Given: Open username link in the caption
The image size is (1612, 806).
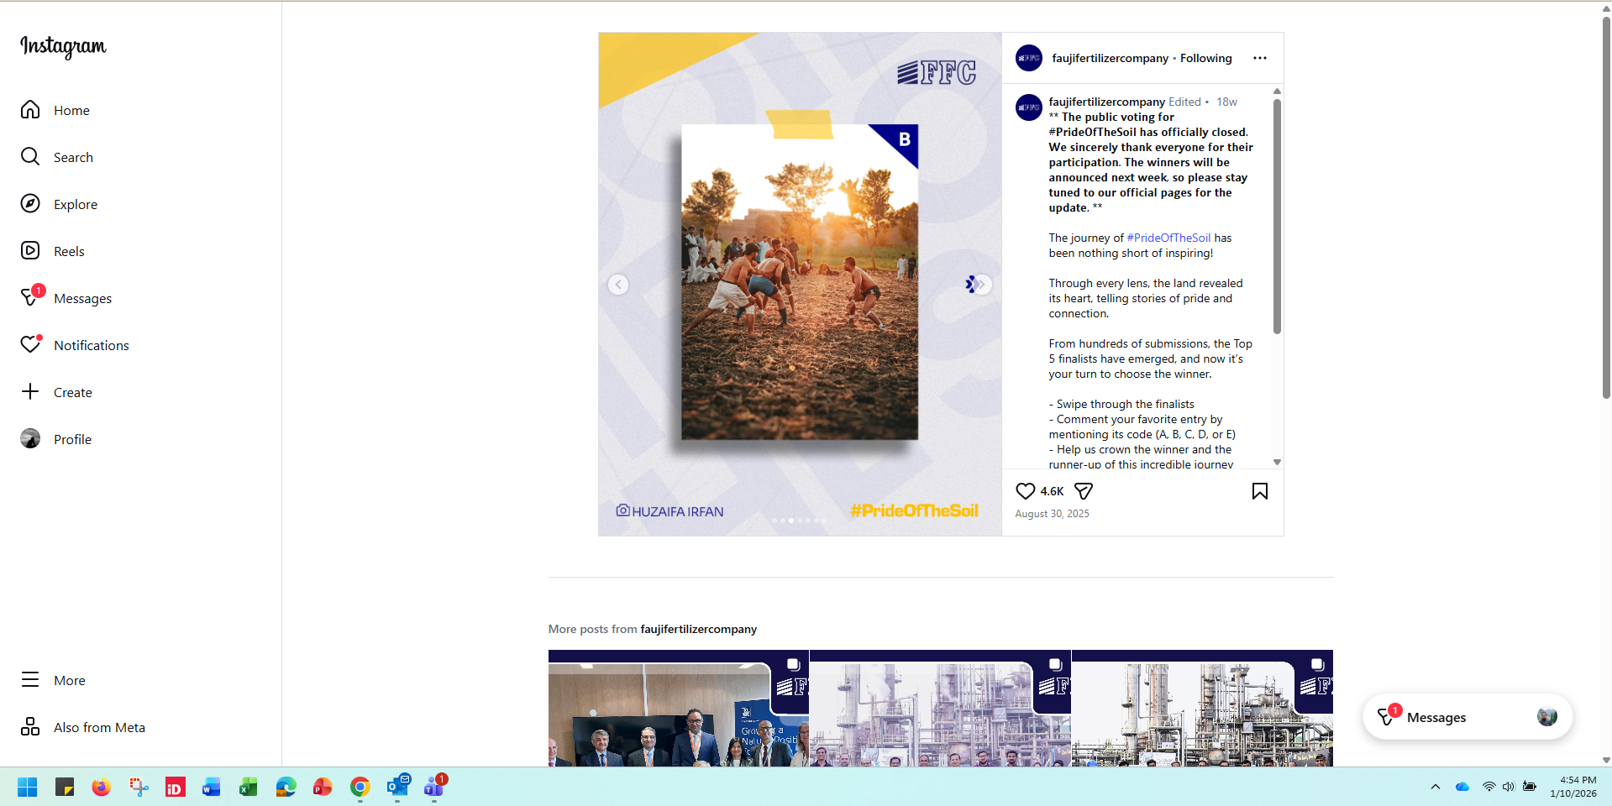Looking at the screenshot, I should (1106, 102).
